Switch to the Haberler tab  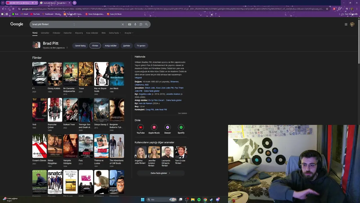pyautogui.click(x=67, y=33)
